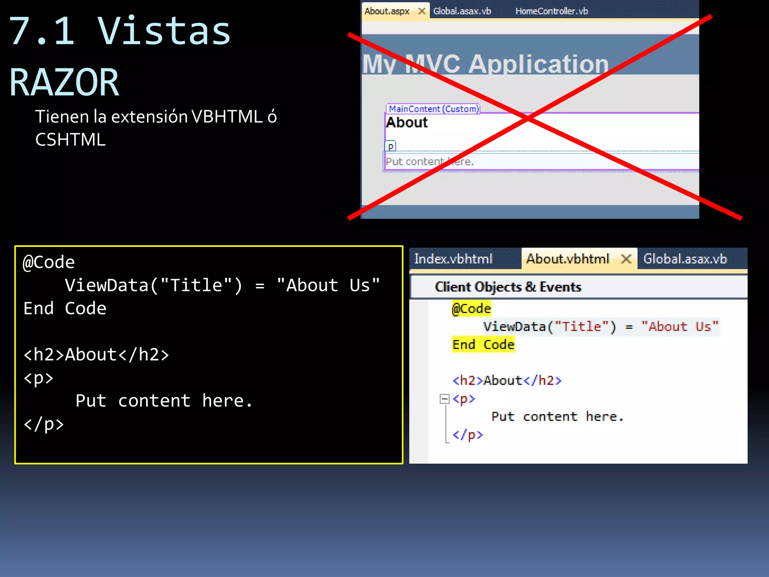This screenshot has width=769, height=577.
Task: Click highlighted @Code line in editor
Action: coord(471,309)
